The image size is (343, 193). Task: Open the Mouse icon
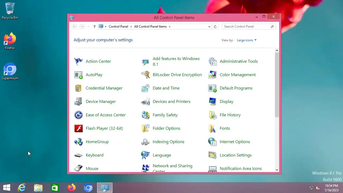79,168
